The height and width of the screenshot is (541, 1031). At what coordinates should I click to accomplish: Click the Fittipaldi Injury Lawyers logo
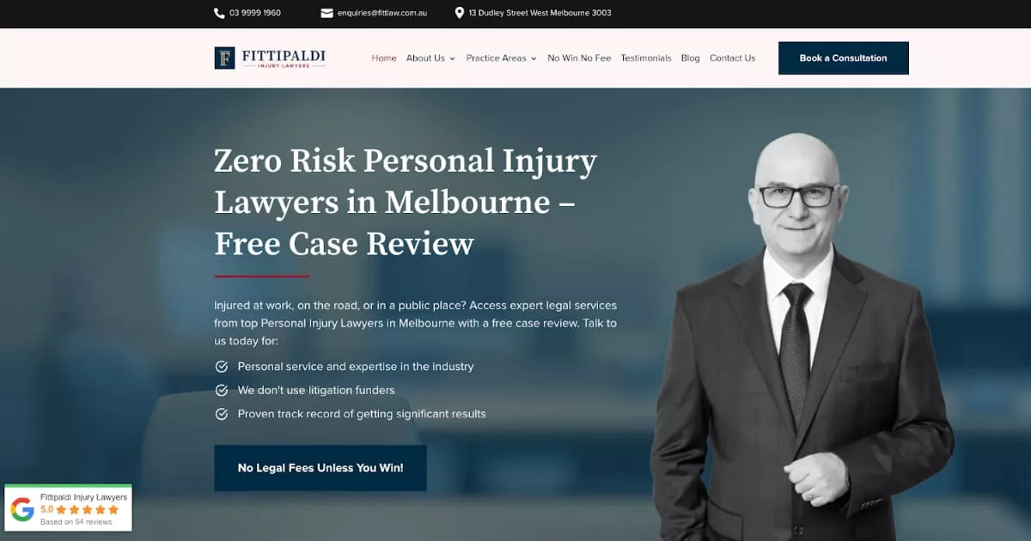point(270,58)
